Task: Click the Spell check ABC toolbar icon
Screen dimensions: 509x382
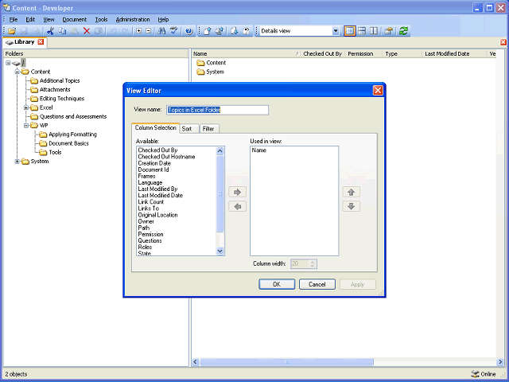Action: click(174, 31)
